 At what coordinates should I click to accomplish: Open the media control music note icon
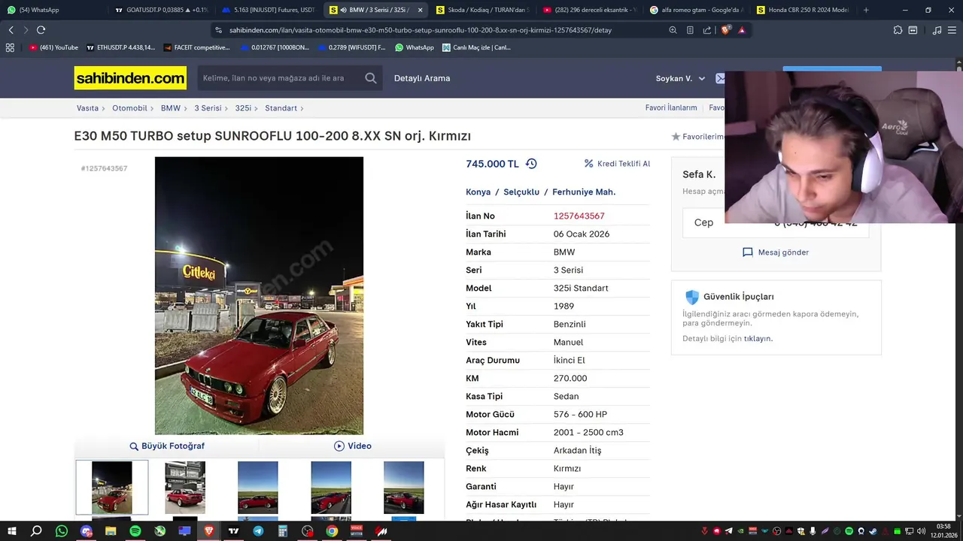tap(937, 30)
